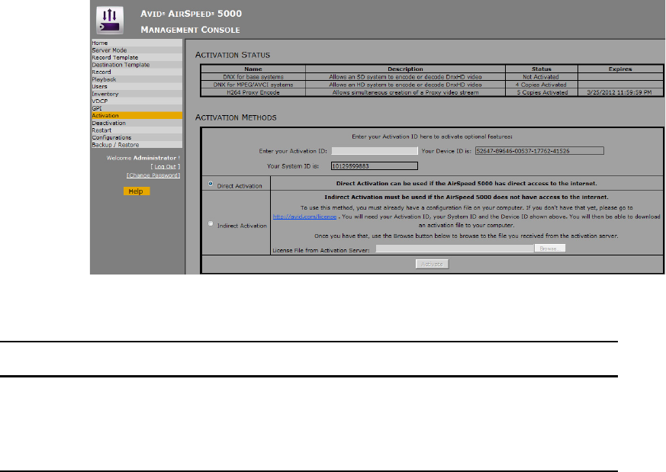Click the Activate button
The height and width of the screenshot is (472, 666).
[x=432, y=264]
